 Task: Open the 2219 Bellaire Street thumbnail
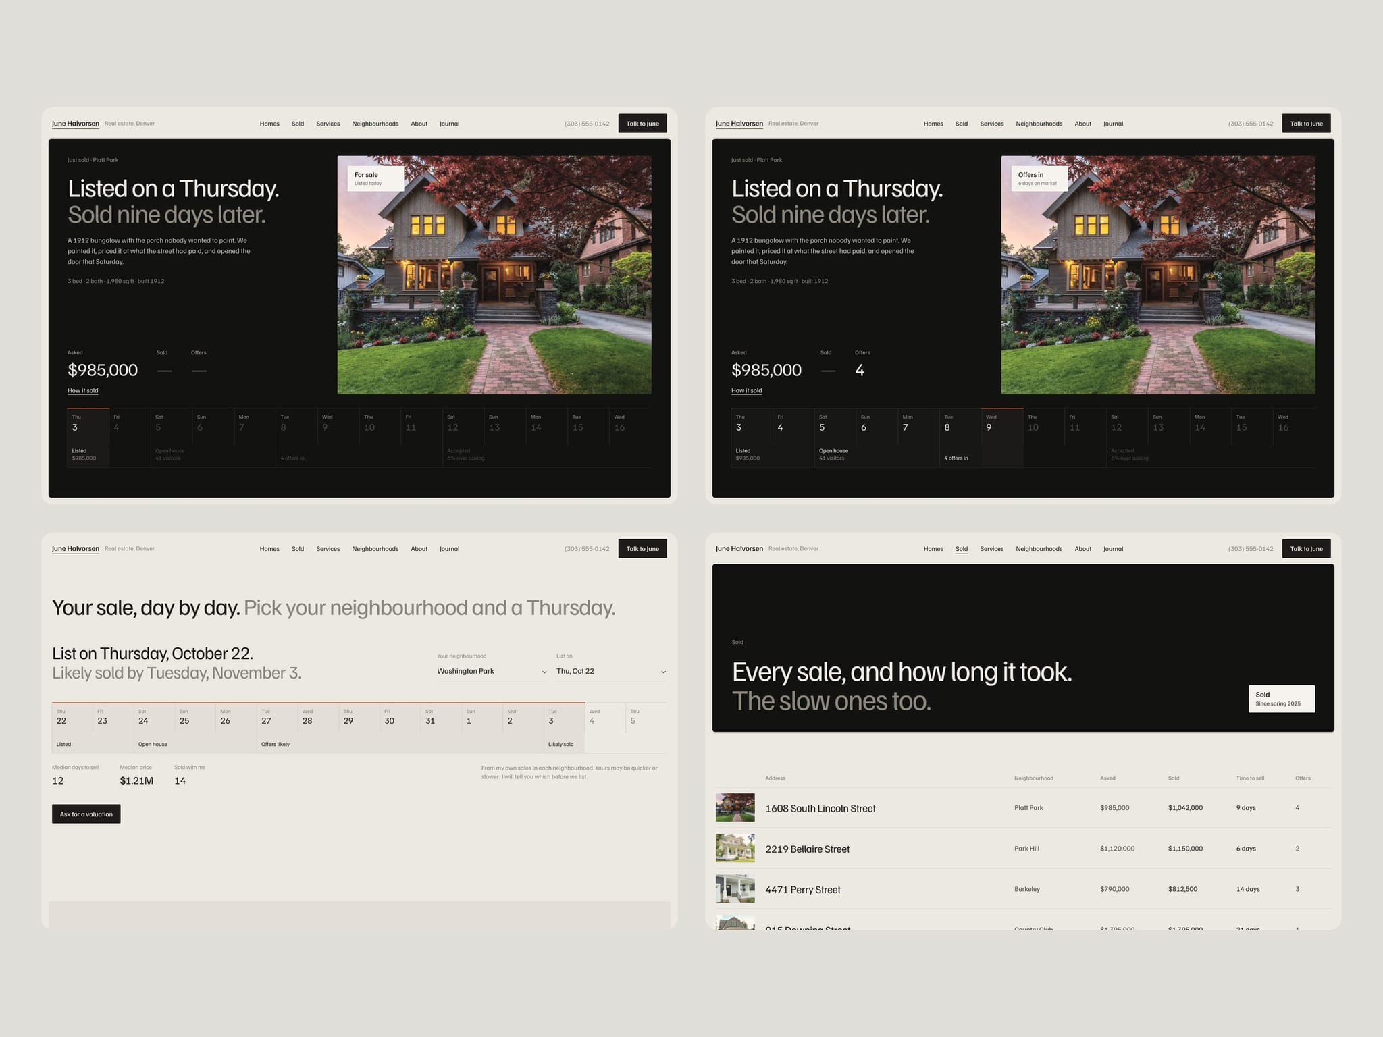(735, 848)
